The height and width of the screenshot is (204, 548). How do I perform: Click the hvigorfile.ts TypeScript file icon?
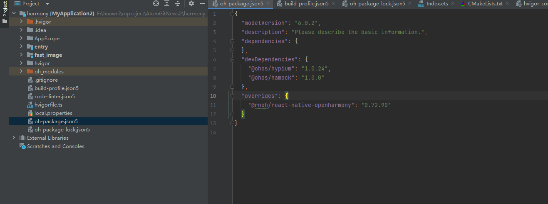click(x=30, y=105)
